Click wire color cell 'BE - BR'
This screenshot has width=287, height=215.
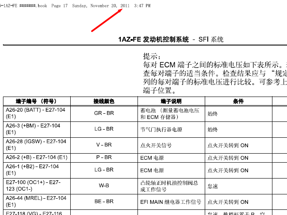click(104, 201)
